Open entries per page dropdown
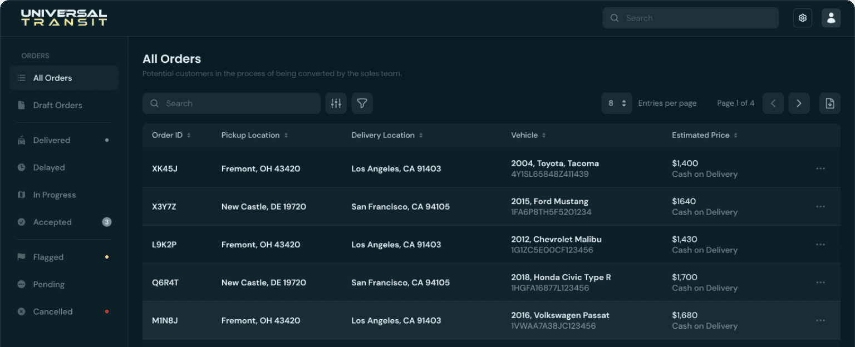This screenshot has height=347, width=855. [617, 103]
